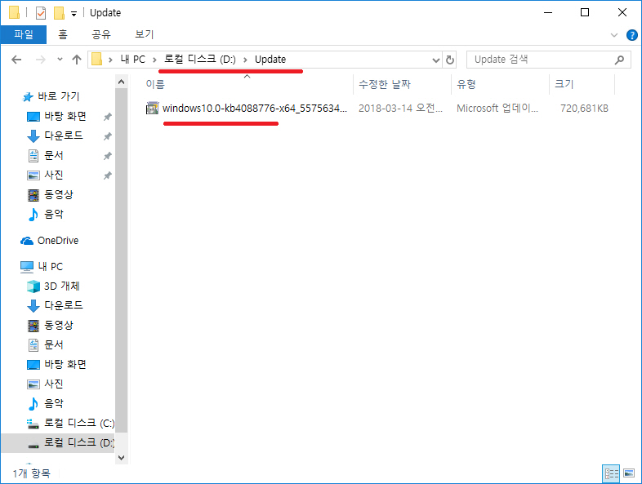Sort by the 수정한 날짜 column header

coord(402,84)
